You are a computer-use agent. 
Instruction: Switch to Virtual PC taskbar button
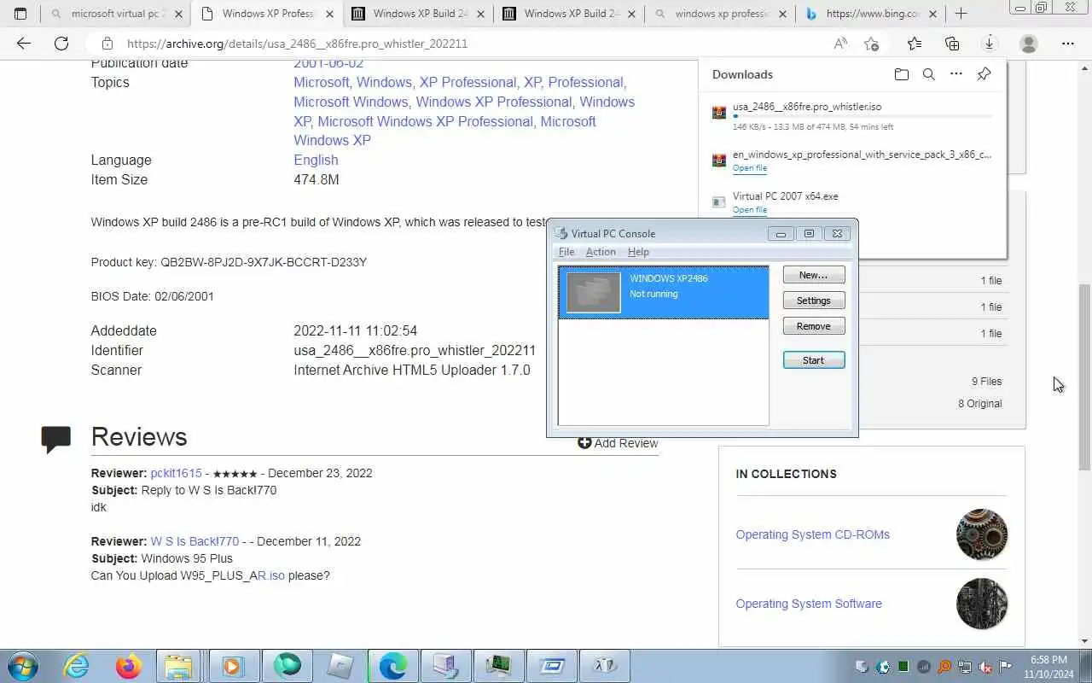[445, 666]
